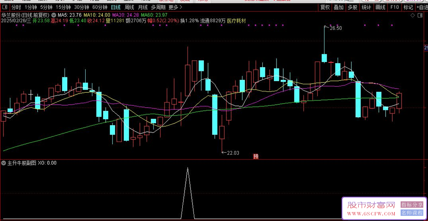Click the 换1.28% turnover value
Image resolution: width=428 pixels, height=221 pixels.
pos(190,21)
